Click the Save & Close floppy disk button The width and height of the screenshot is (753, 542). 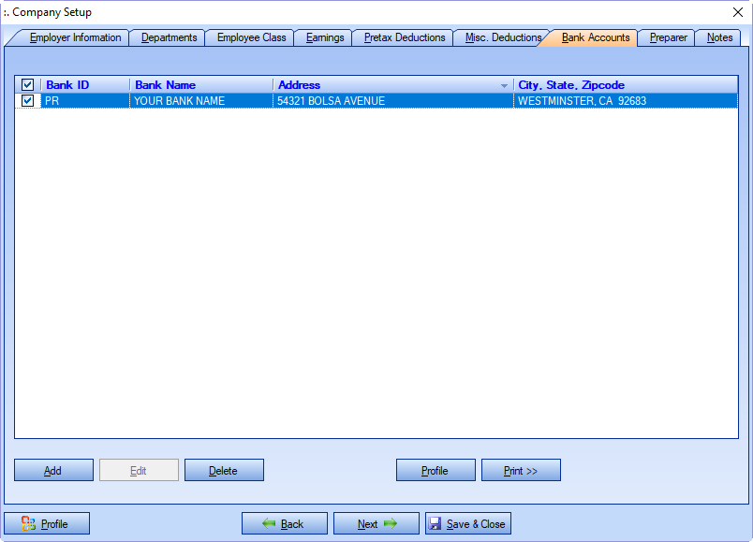(467, 523)
